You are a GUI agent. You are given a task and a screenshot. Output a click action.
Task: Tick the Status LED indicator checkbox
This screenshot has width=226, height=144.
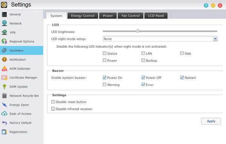pyautogui.click(x=104, y=53)
